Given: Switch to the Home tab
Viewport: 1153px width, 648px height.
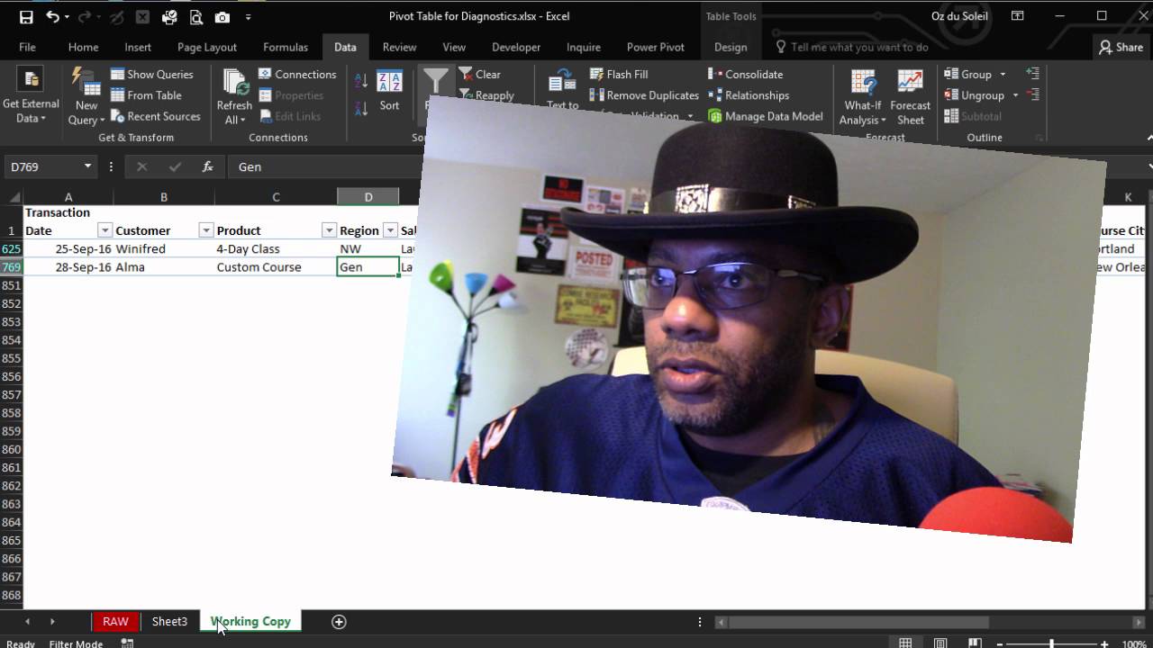Looking at the screenshot, I should click(83, 47).
